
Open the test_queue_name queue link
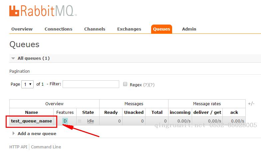(x=31, y=121)
